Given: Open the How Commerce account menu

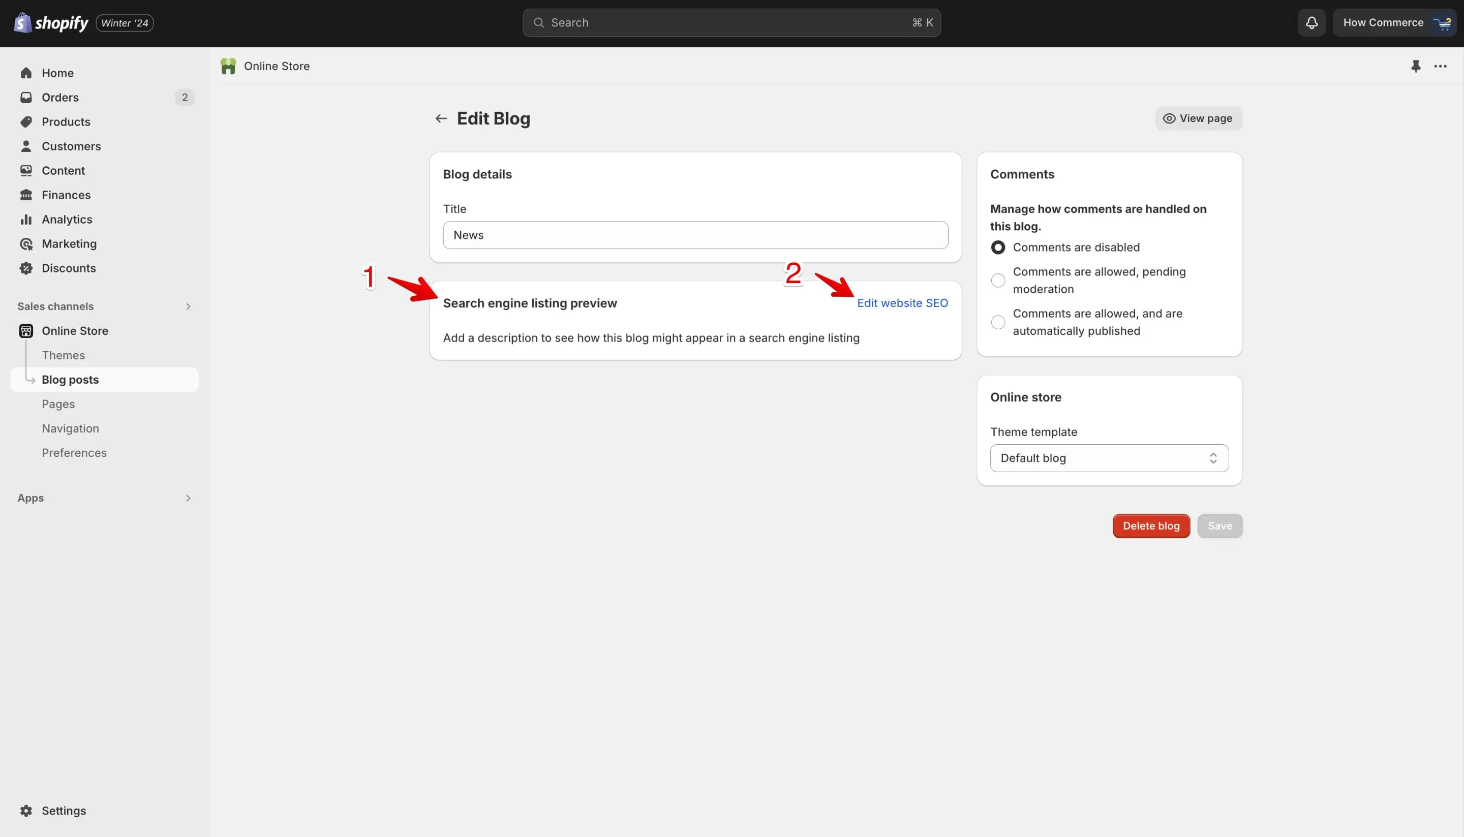Looking at the screenshot, I should [x=1394, y=22].
